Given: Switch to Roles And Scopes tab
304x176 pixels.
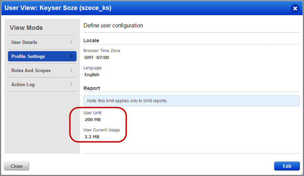Looking at the screenshot, I should pyautogui.click(x=42, y=70).
